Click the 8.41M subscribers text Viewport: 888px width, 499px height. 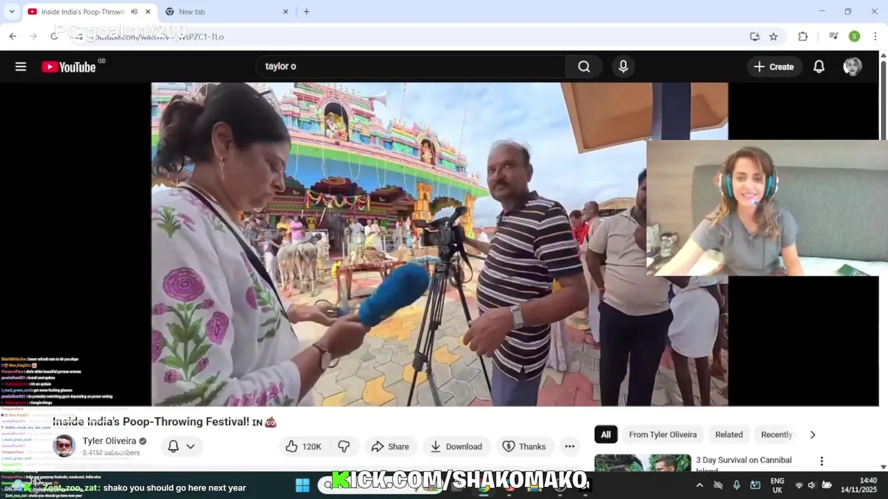(x=111, y=453)
